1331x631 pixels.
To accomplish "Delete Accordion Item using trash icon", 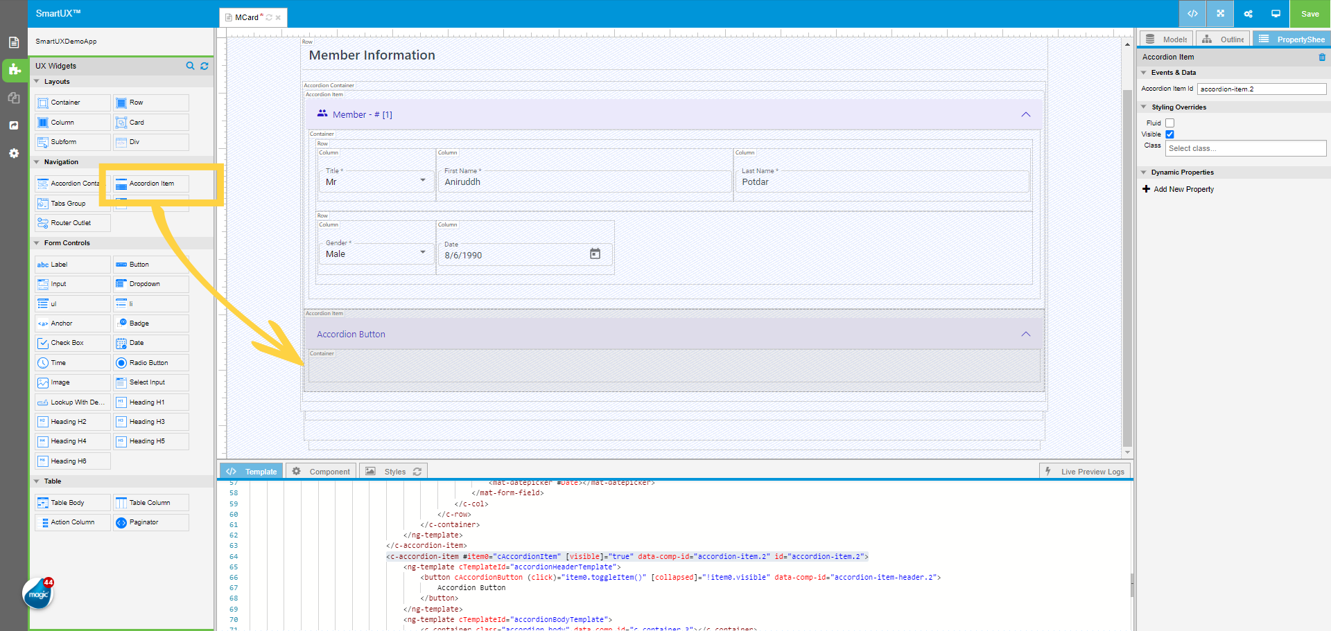I will 1322,57.
